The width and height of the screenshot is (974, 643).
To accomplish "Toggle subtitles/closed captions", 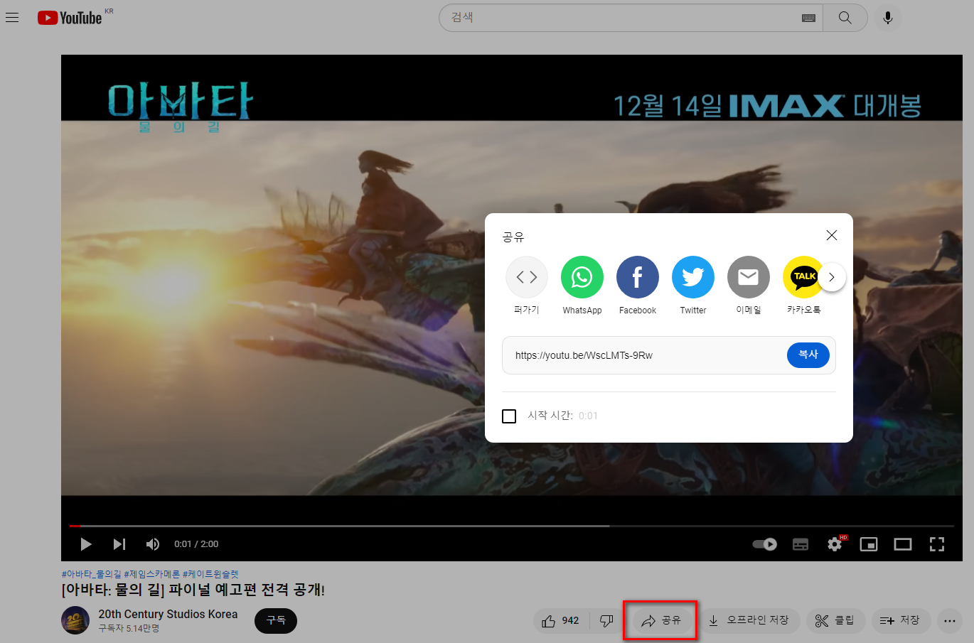I will (801, 544).
